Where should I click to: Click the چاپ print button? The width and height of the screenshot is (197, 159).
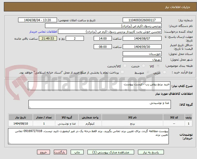pos(77,152)
